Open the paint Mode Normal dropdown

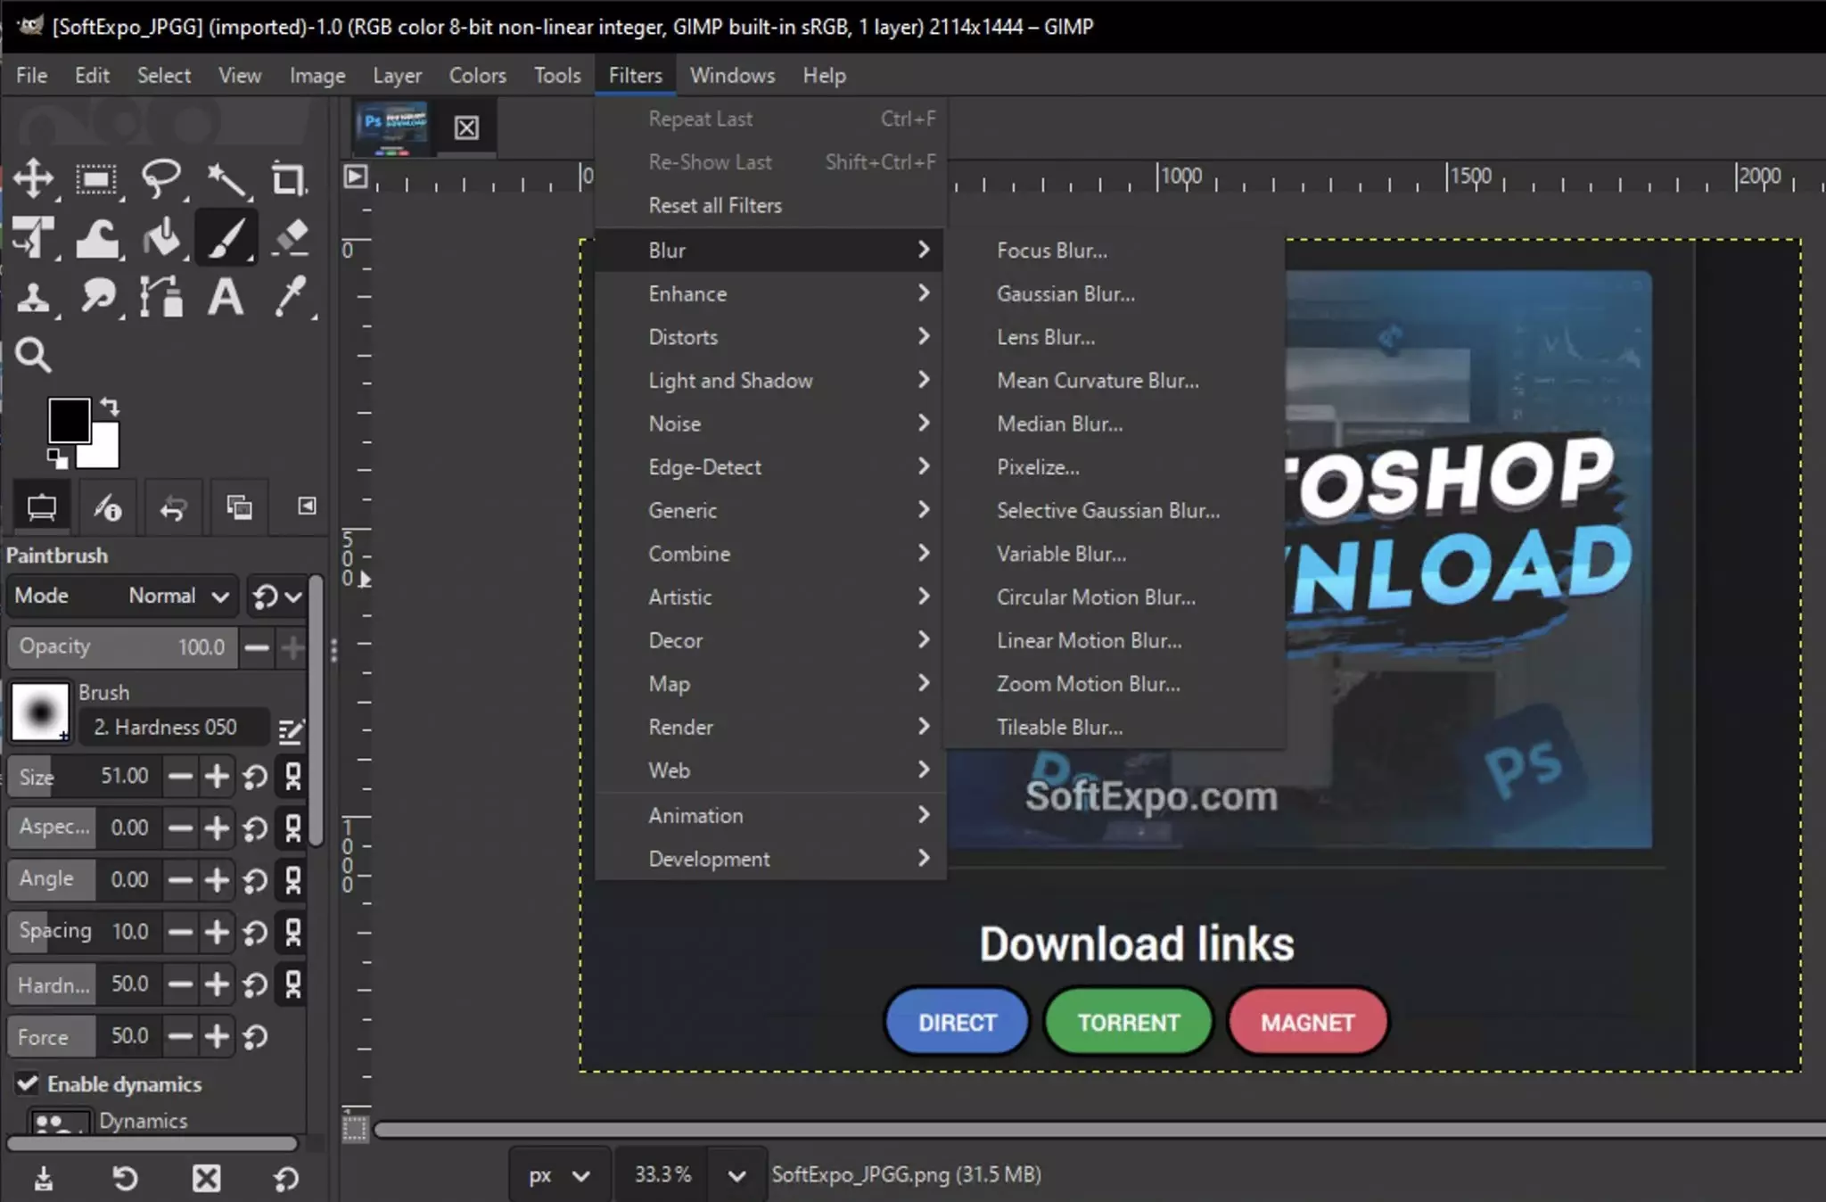point(178,596)
